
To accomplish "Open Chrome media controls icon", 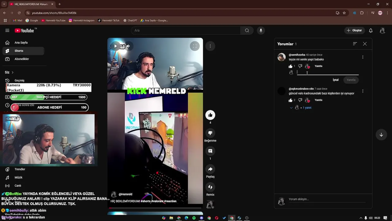I will [373, 13].
